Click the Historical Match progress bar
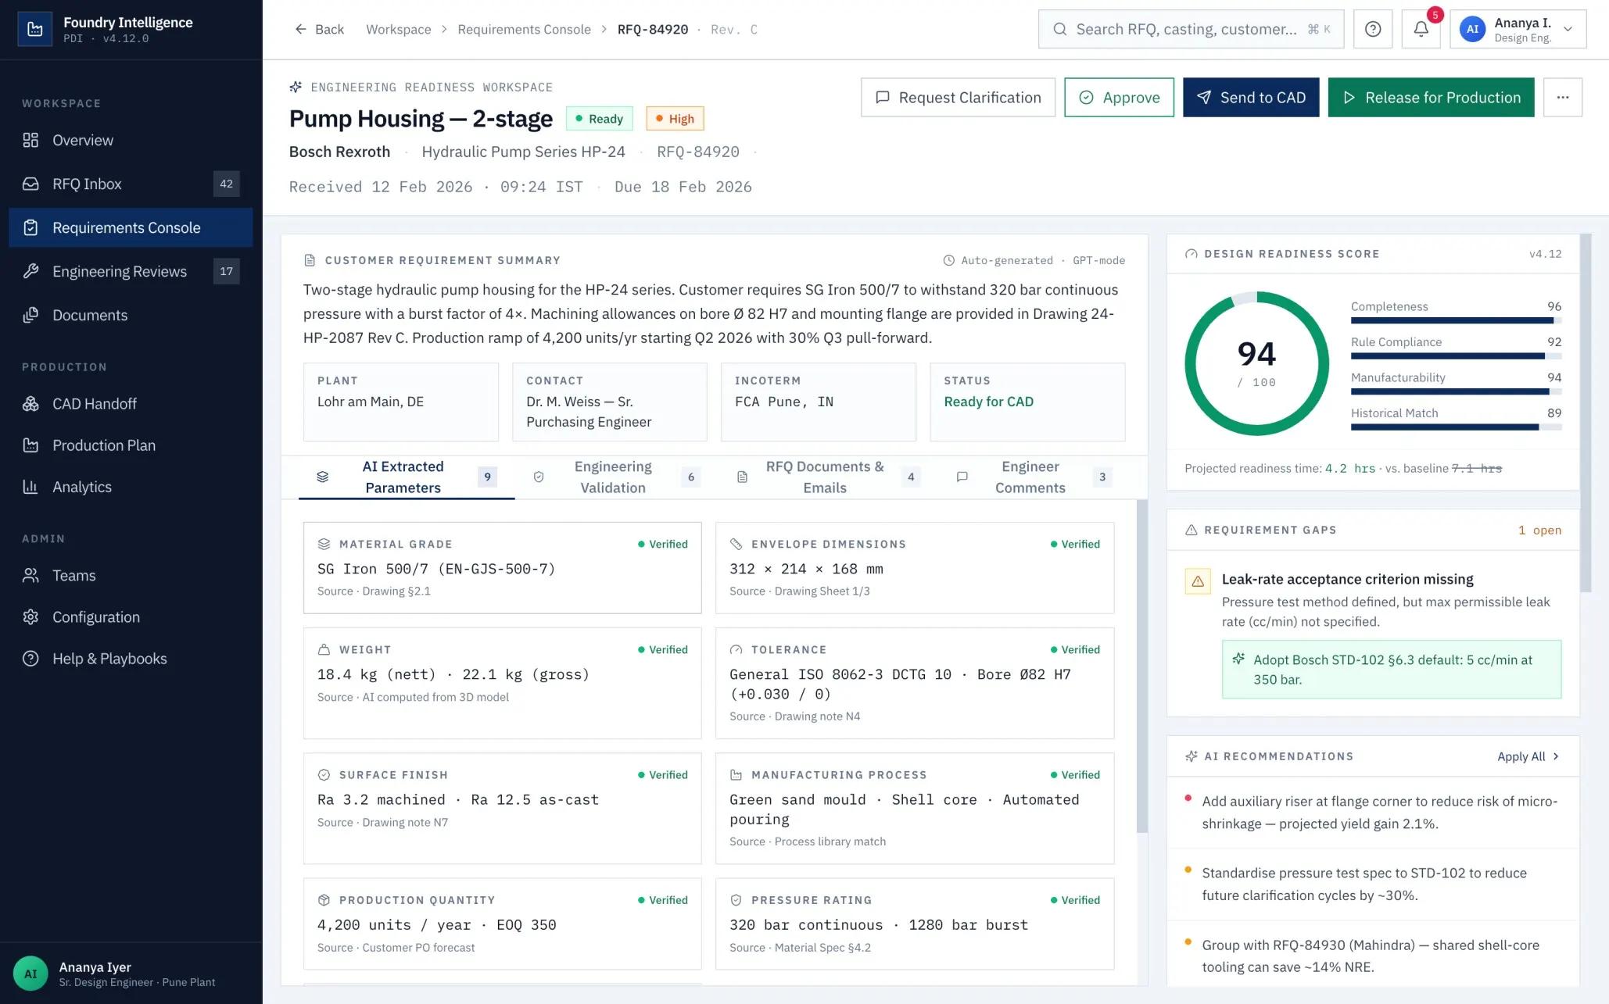The height and width of the screenshot is (1004, 1609). [x=1456, y=427]
